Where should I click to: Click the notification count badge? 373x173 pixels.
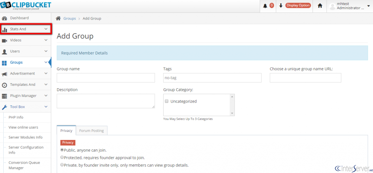[271, 5]
